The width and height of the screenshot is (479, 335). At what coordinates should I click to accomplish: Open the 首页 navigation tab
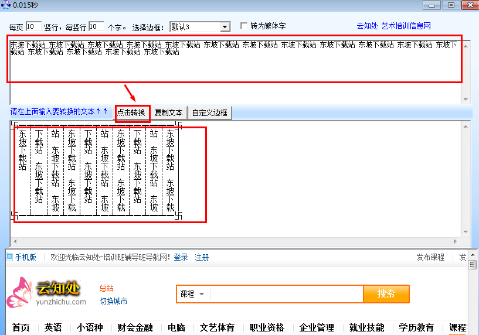point(21,327)
